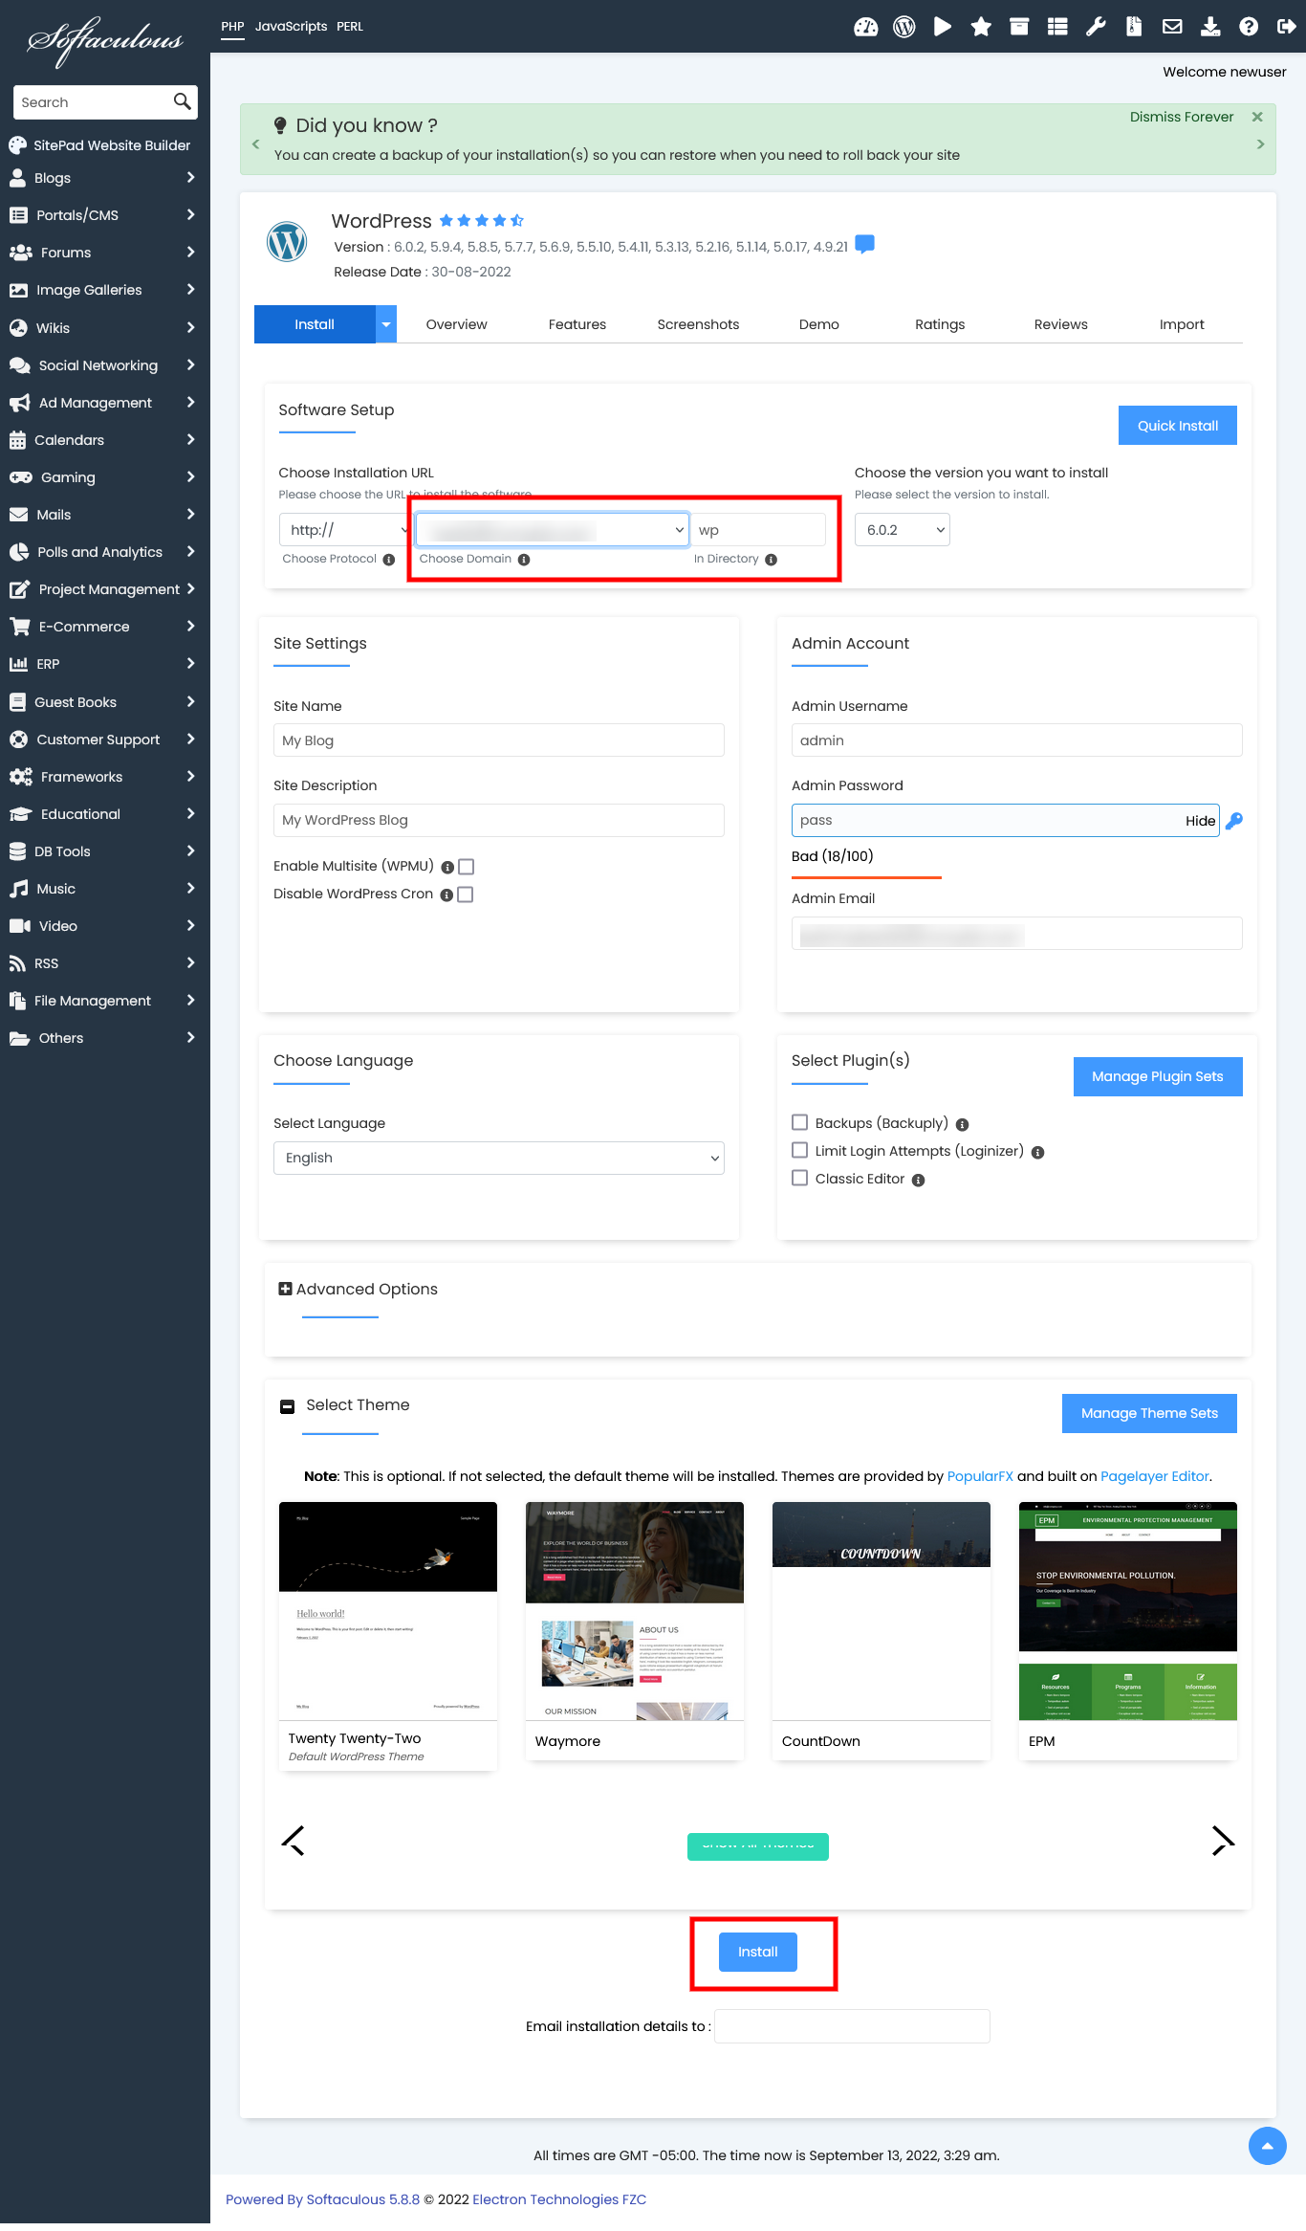
Task: Open the version 6.0.2 dropdown
Action: pos(902,530)
